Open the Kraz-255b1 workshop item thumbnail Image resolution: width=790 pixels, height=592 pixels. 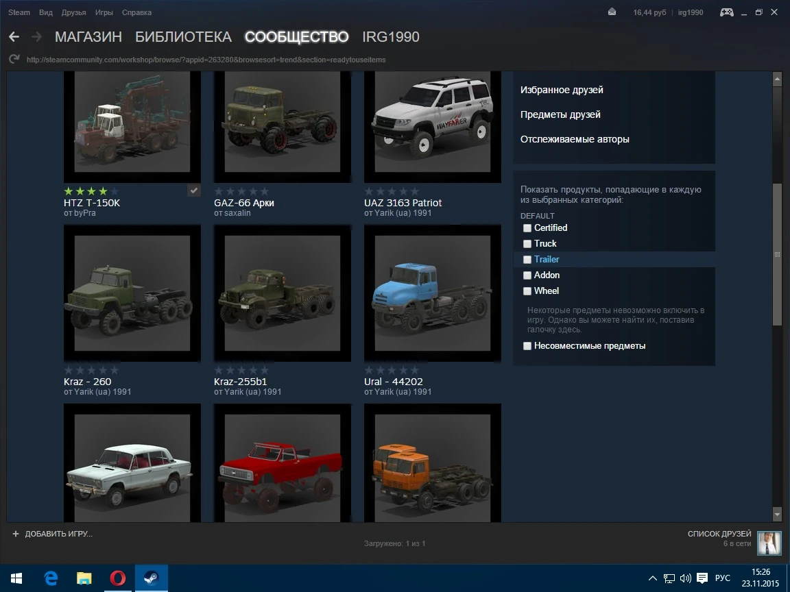pos(282,293)
